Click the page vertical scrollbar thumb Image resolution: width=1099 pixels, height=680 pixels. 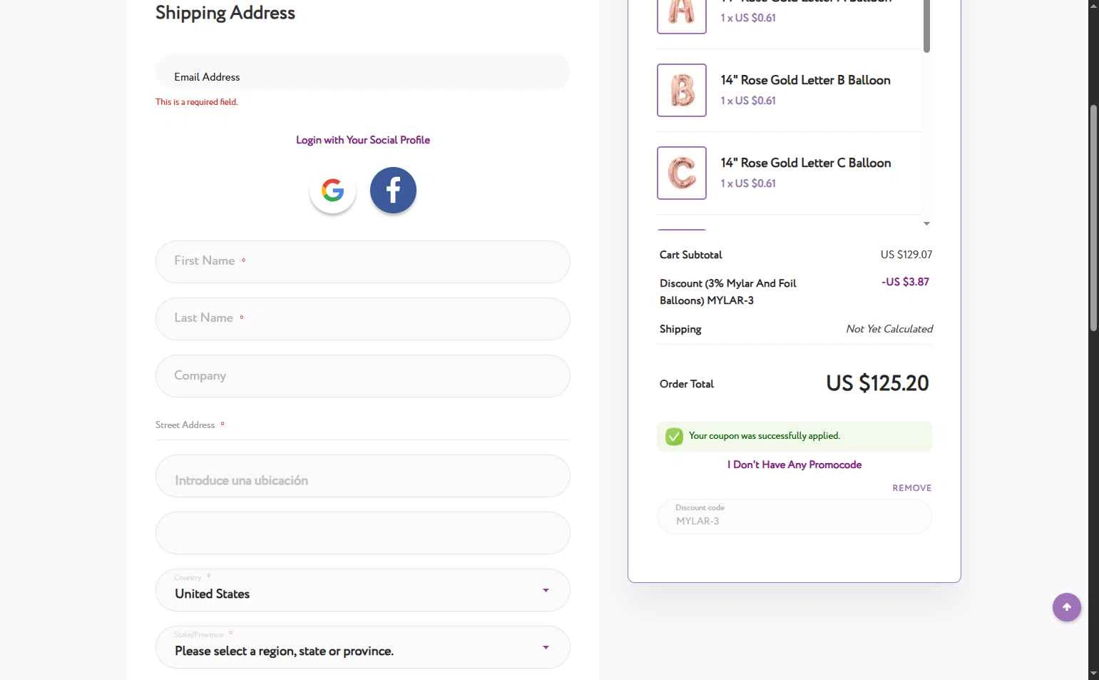tap(1093, 218)
